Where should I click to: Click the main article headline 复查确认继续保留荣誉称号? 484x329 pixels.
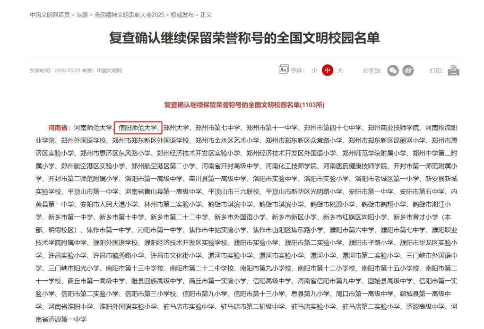pos(244,38)
